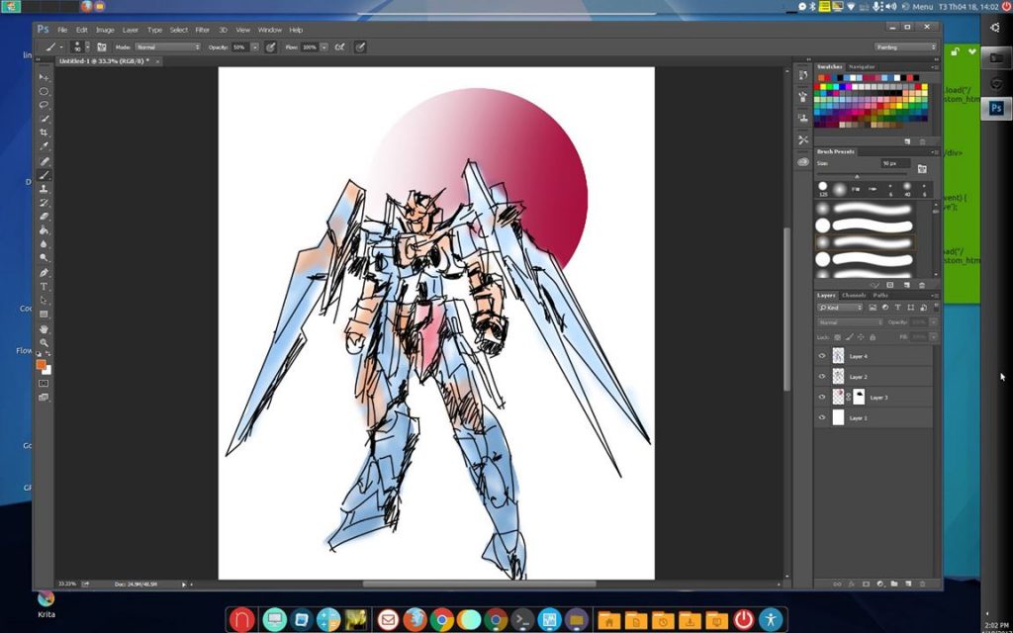The image size is (1013, 633).
Task: Select the Type tool
Action: (44, 286)
